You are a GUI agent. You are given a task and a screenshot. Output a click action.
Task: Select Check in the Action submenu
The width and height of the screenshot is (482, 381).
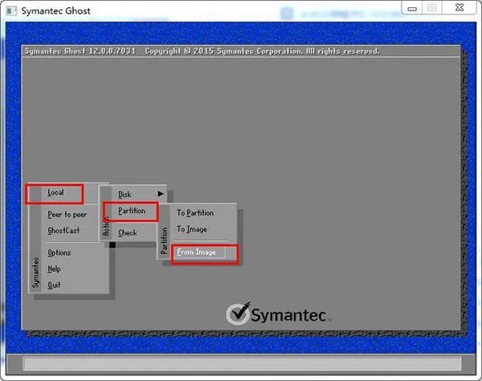click(x=128, y=233)
